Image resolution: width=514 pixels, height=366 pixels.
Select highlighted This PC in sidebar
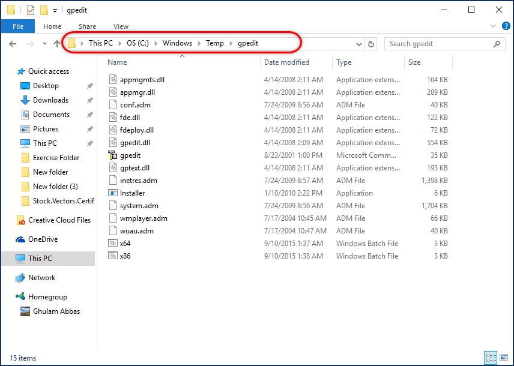point(48,259)
